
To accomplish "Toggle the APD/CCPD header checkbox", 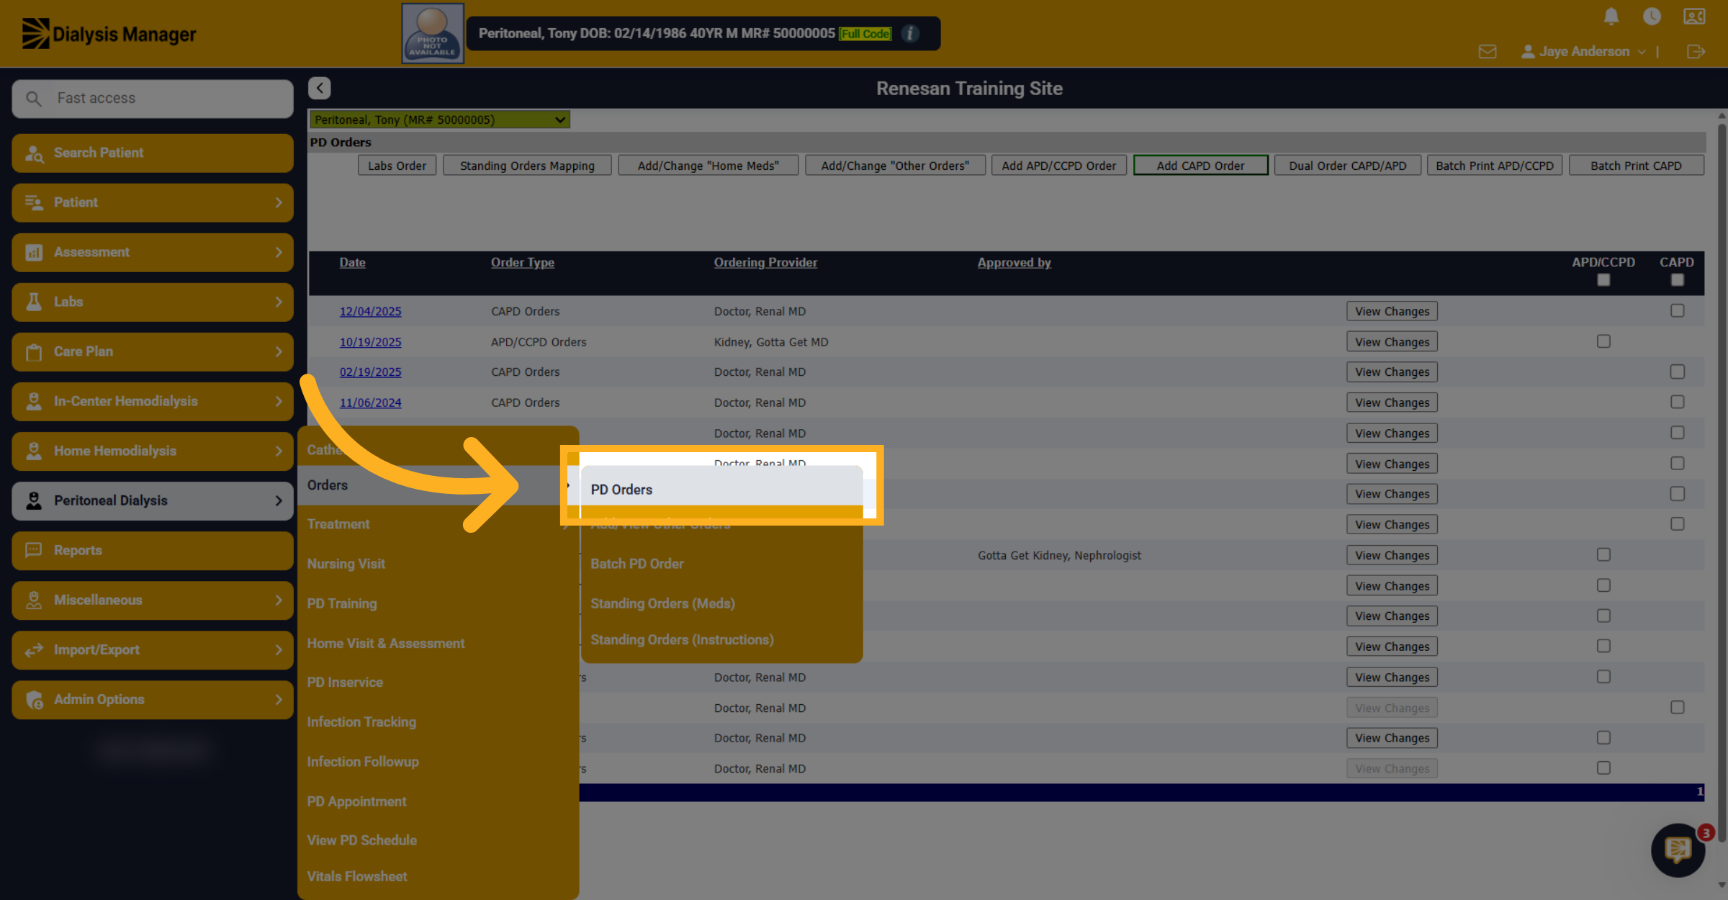I will pos(1603,280).
